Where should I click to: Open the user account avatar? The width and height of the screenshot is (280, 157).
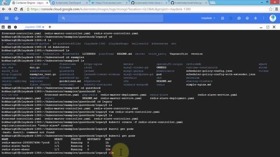click(273, 18)
